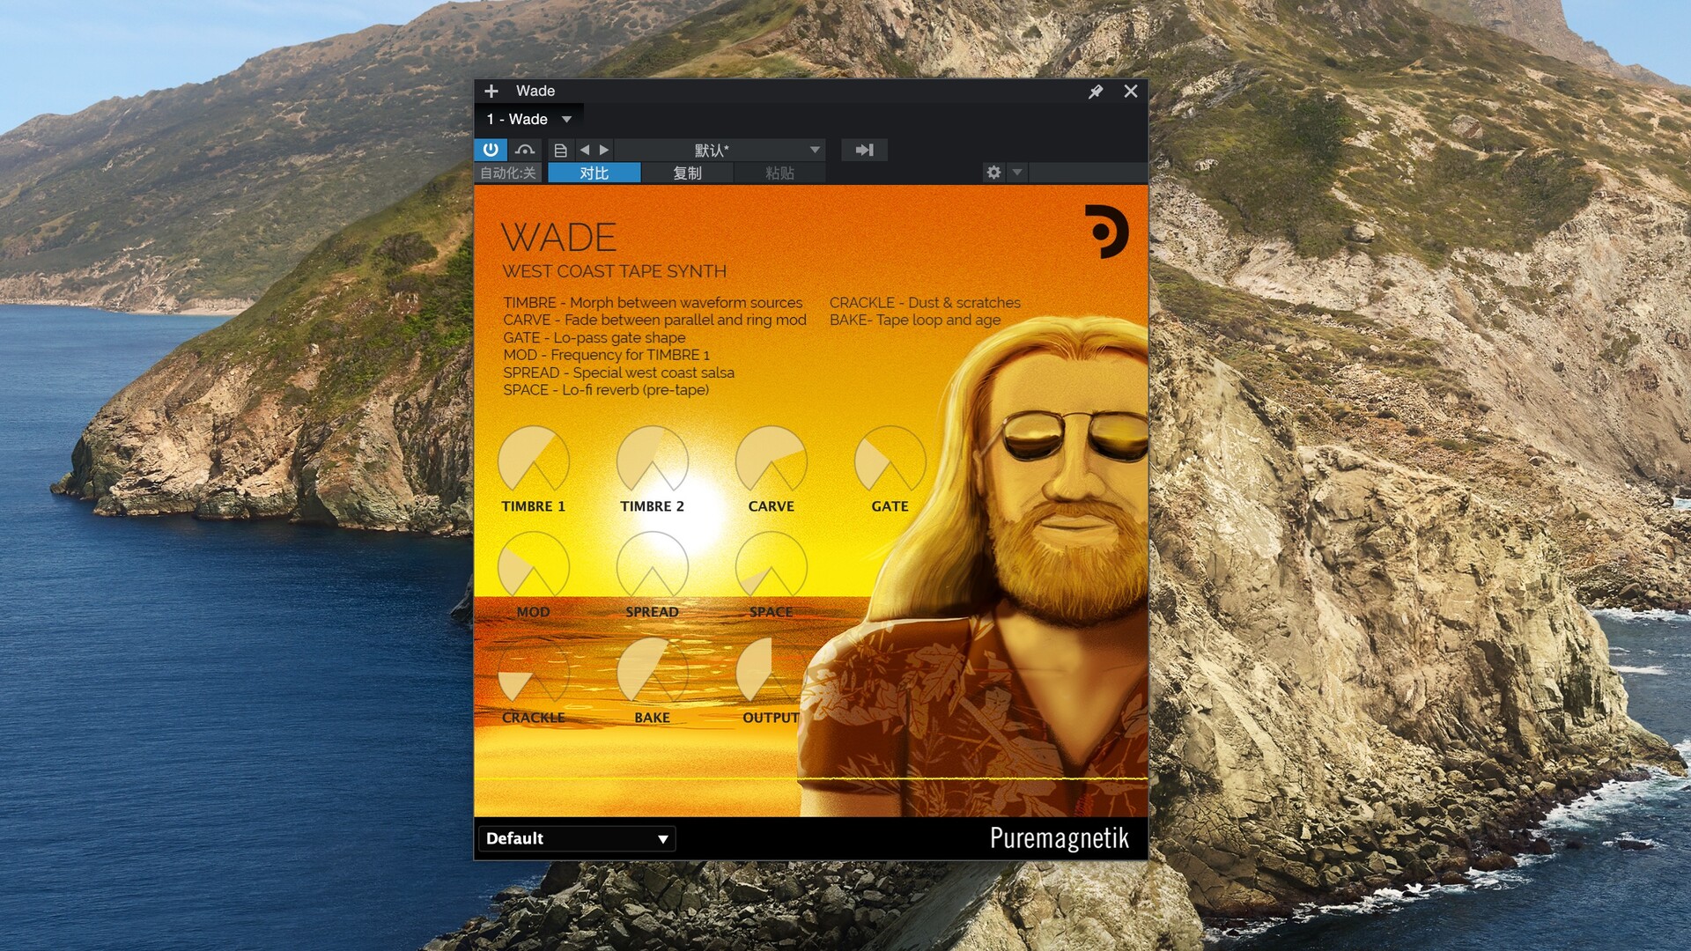Toggle the 对比 compare button
1691x951 pixels.
pos(594,173)
